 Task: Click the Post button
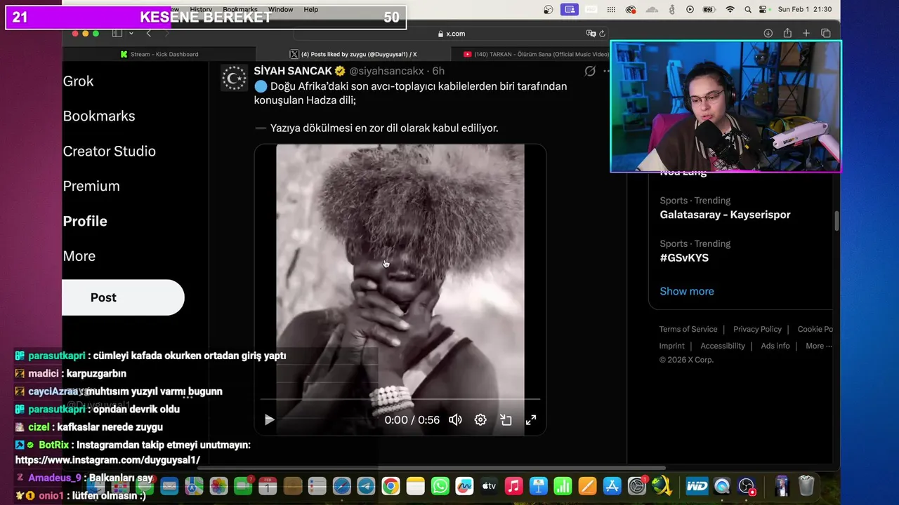[123, 297]
